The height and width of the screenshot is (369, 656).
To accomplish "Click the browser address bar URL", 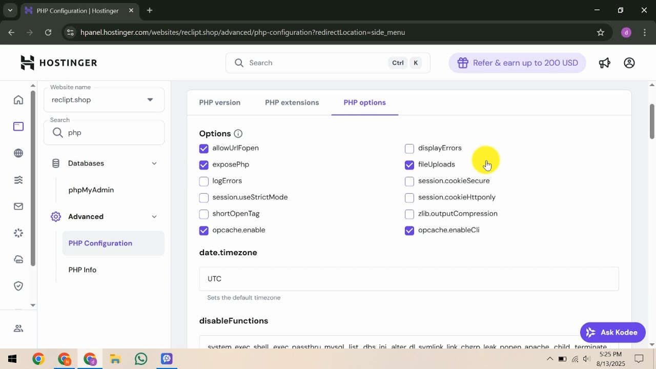I will coord(243,32).
